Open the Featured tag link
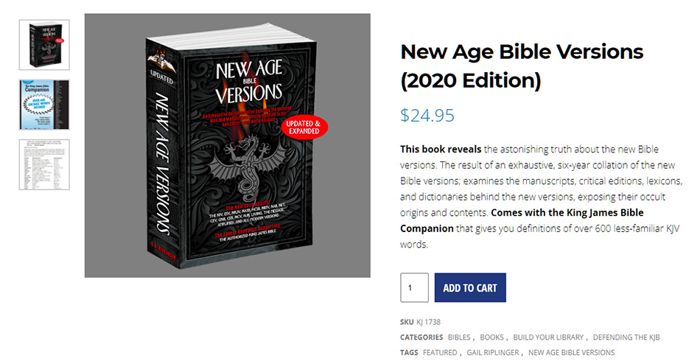 point(440,352)
